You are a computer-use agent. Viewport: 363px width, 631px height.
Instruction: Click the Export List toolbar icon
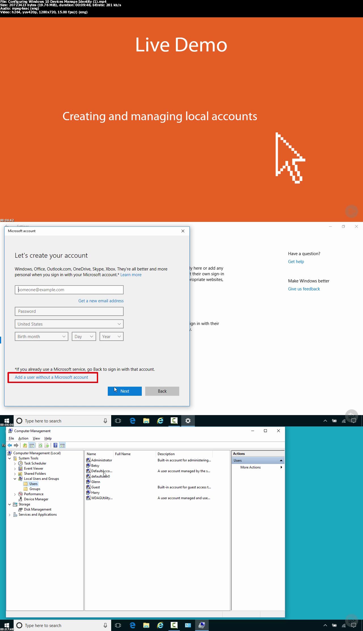(x=47, y=445)
